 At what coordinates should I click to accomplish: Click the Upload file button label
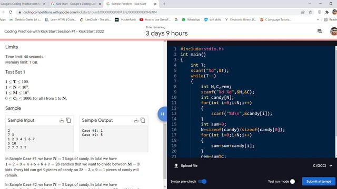189,166
